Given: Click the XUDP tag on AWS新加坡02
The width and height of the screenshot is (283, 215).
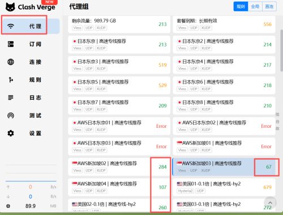Looking at the screenshot, I should 101,170.
